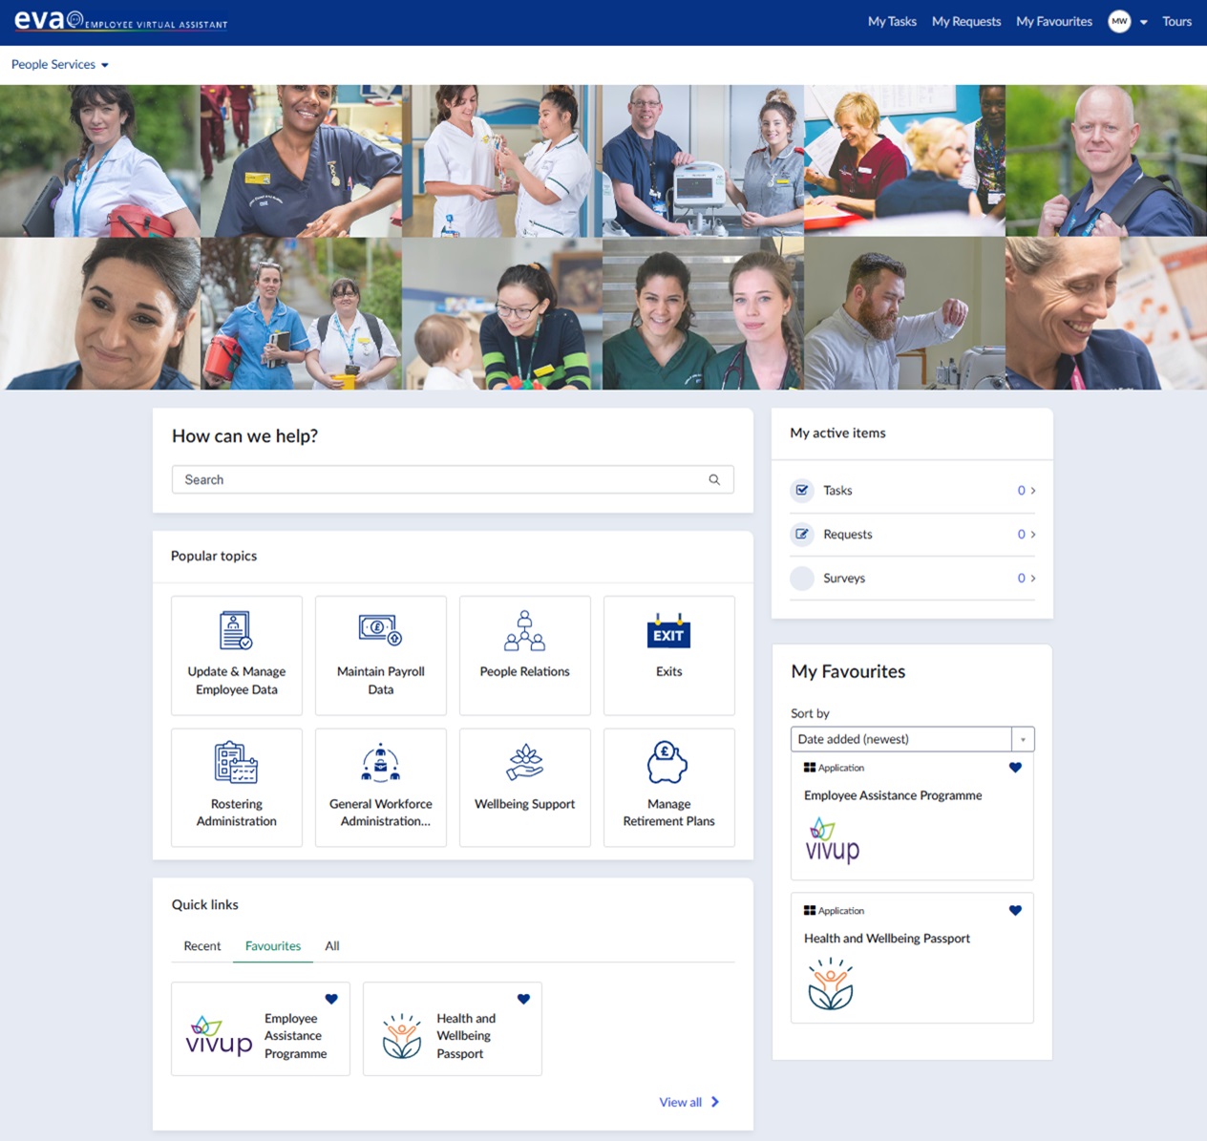Open the Tasks row in My active items
This screenshot has width=1207, height=1141.
click(912, 491)
